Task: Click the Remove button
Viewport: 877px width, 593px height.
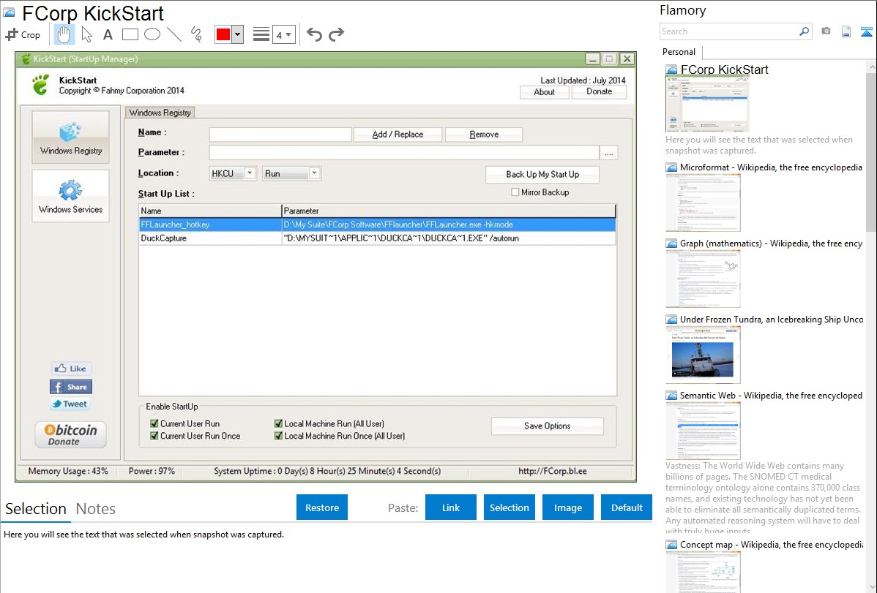Action: coord(484,134)
